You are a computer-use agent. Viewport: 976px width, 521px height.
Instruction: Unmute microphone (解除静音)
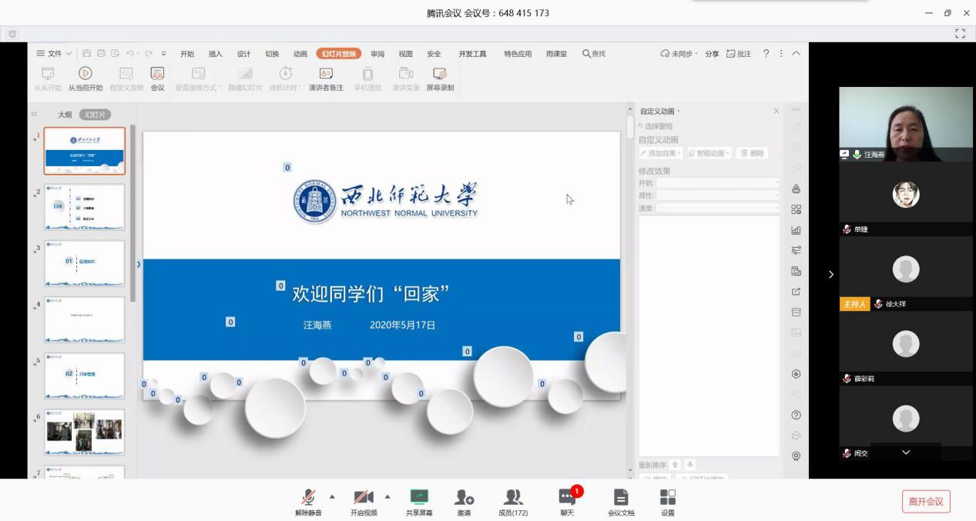[308, 502]
